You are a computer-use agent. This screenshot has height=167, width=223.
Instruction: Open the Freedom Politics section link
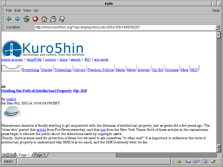pos(101,70)
